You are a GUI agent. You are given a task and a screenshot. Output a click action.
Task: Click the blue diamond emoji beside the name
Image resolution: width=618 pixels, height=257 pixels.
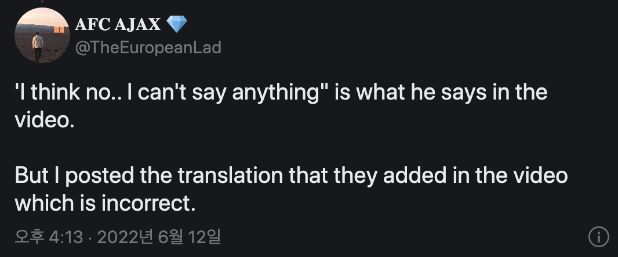click(x=177, y=24)
